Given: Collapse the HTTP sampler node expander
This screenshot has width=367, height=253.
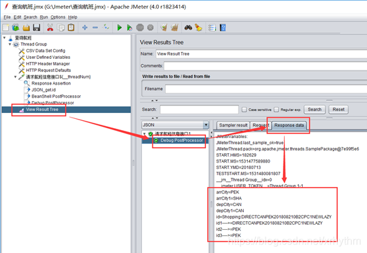Looking at the screenshot, I should point(15,77).
